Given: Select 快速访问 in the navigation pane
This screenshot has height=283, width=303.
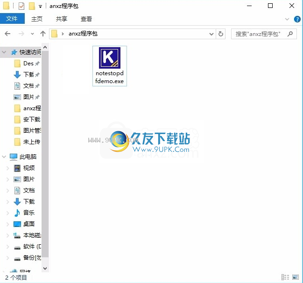Looking at the screenshot, I should coord(26,52).
